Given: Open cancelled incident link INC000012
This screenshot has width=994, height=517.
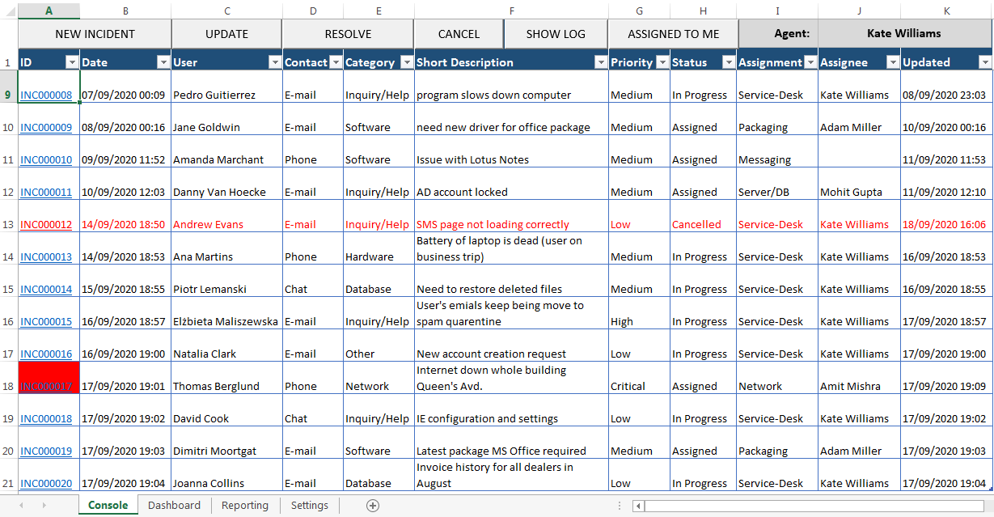Looking at the screenshot, I should (x=44, y=224).
